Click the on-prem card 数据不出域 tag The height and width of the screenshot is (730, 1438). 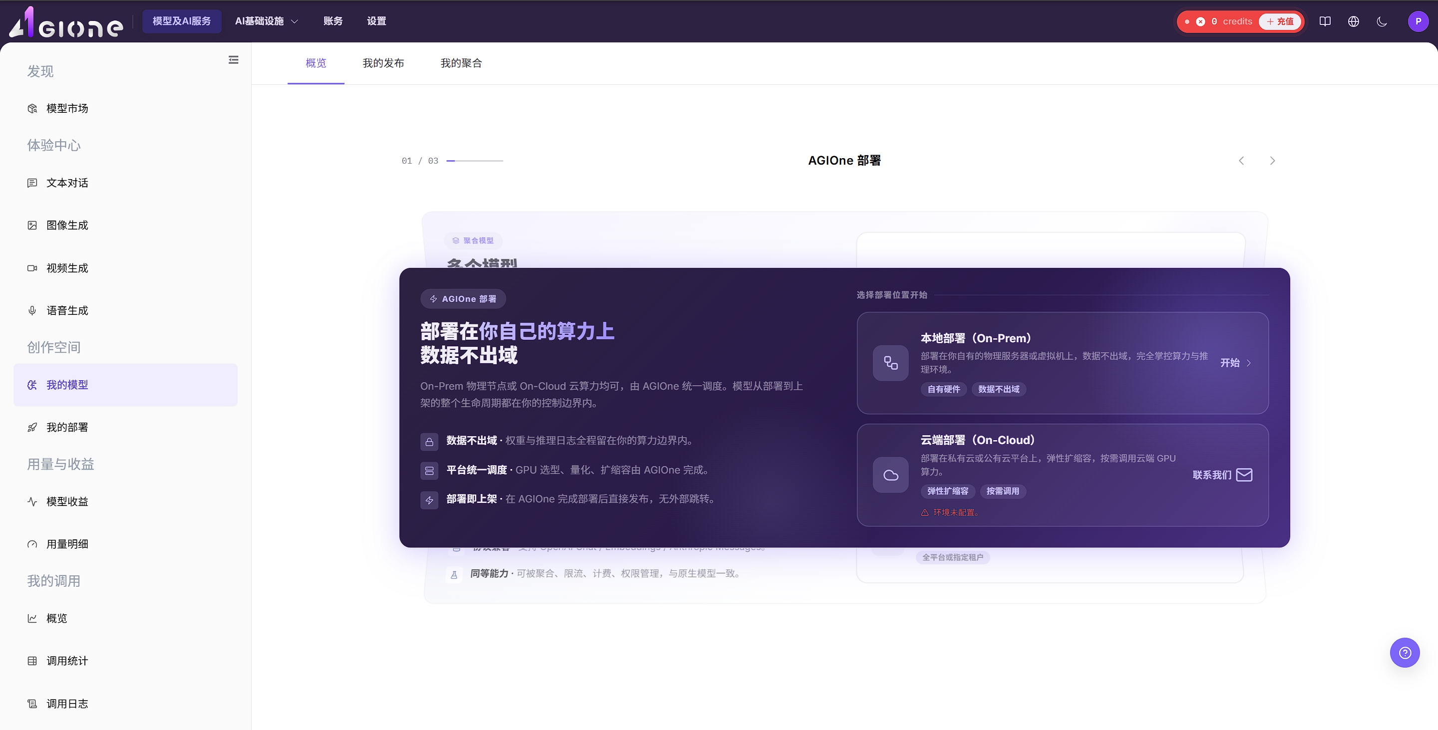point(999,389)
